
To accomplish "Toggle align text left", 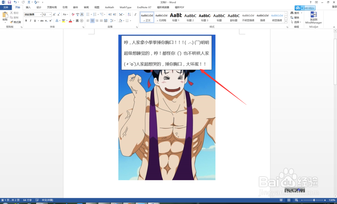I will point(88,21).
